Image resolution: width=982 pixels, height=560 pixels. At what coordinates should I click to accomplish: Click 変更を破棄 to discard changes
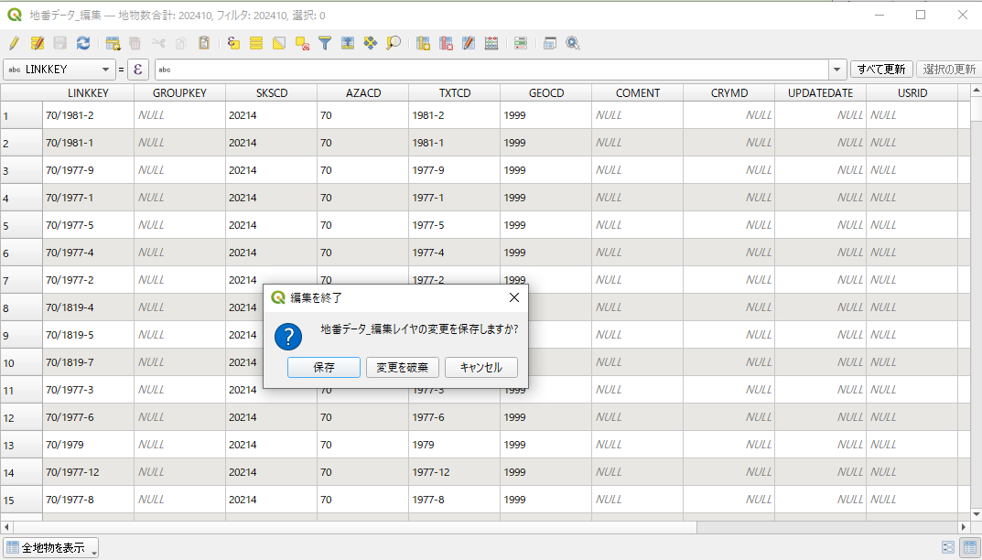click(403, 367)
